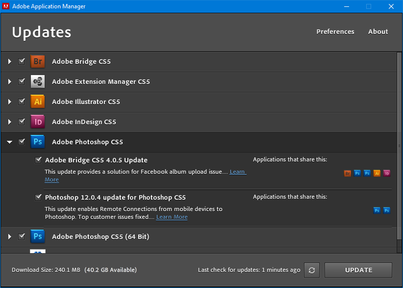Click the small Ai icon under shared applications
The image size is (403, 288).
tap(377, 173)
